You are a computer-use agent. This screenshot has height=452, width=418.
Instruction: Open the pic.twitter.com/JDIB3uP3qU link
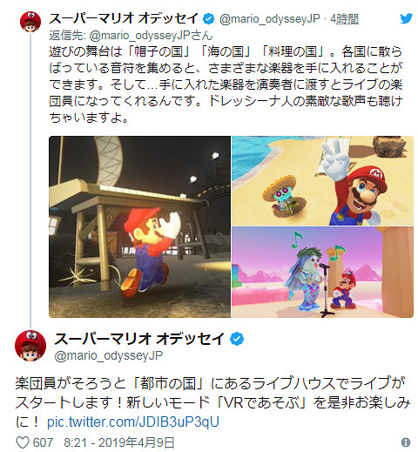[x=133, y=422]
